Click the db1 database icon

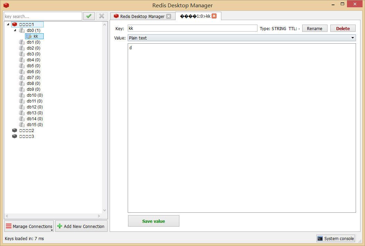(x=22, y=42)
